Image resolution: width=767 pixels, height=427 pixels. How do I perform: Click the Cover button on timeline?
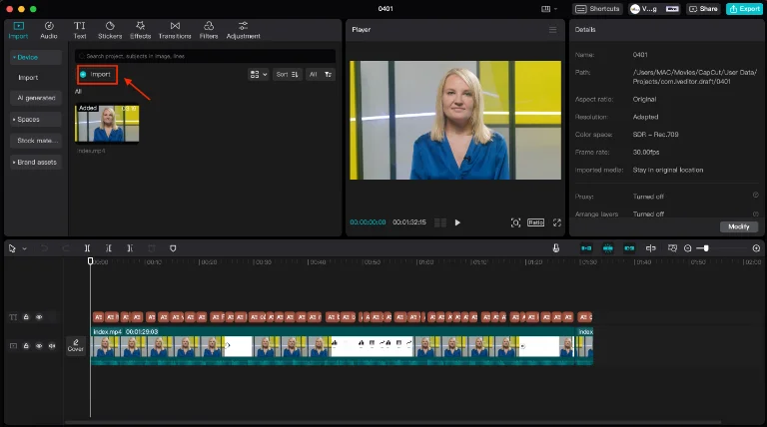pos(75,345)
